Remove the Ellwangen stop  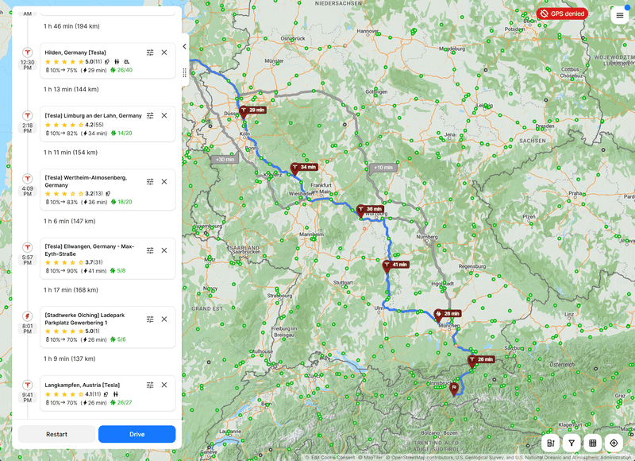(x=164, y=250)
